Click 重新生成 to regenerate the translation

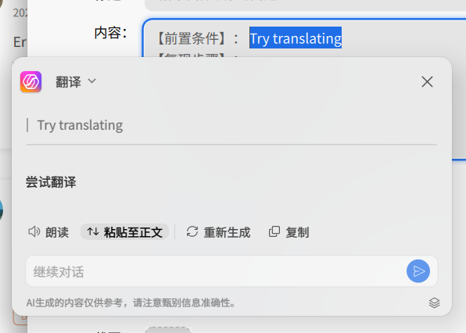(218, 232)
